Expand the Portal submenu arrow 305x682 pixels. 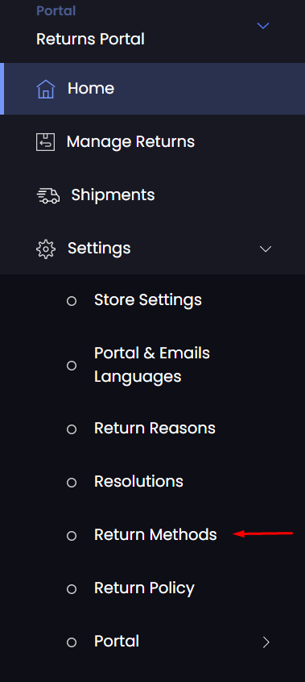(x=266, y=642)
